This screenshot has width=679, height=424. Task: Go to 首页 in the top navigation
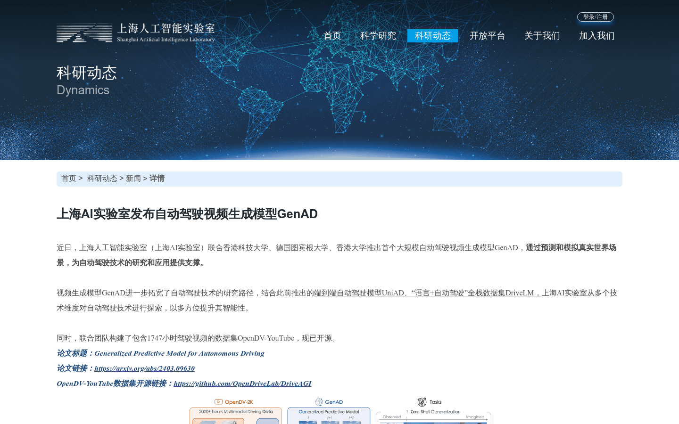click(332, 36)
